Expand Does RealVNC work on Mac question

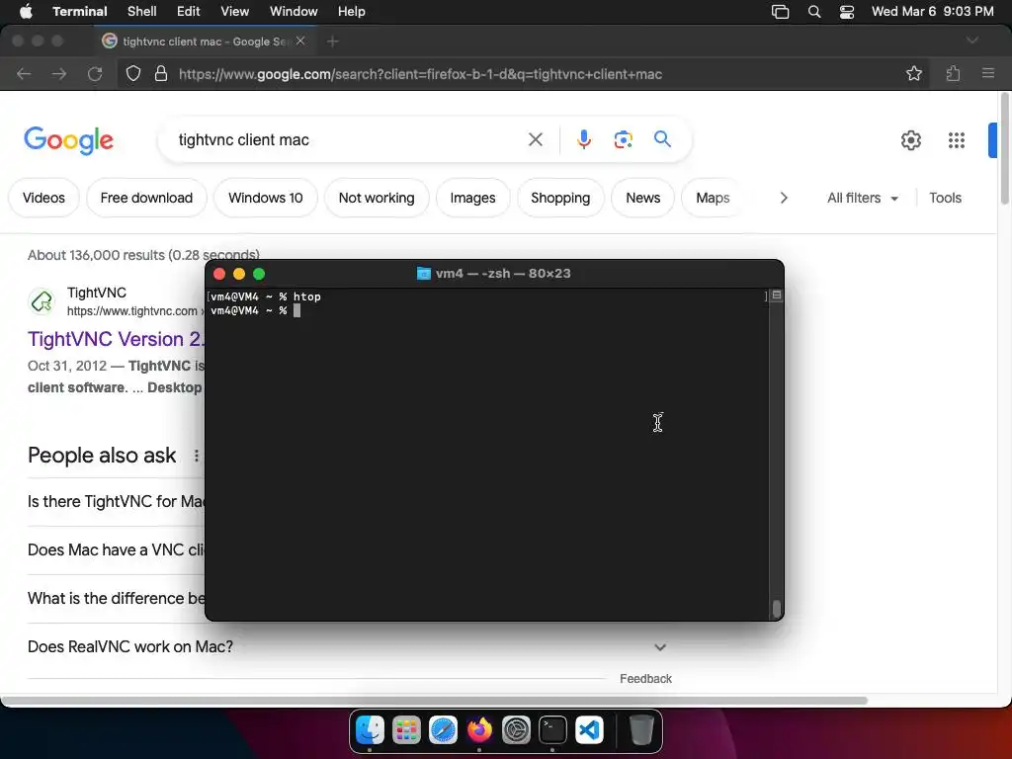(x=347, y=646)
